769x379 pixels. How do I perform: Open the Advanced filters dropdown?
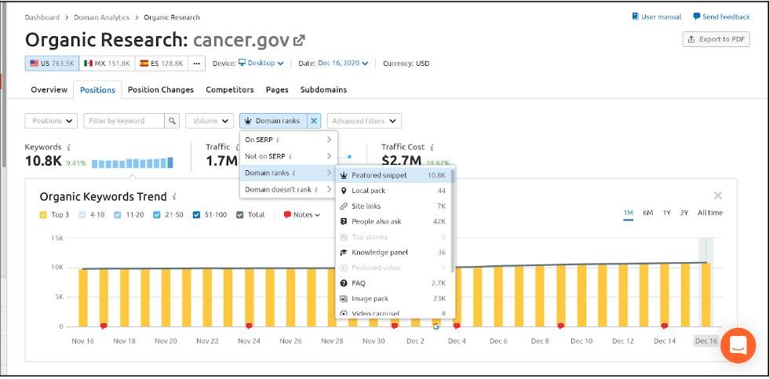pyautogui.click(x=364, y=121)
